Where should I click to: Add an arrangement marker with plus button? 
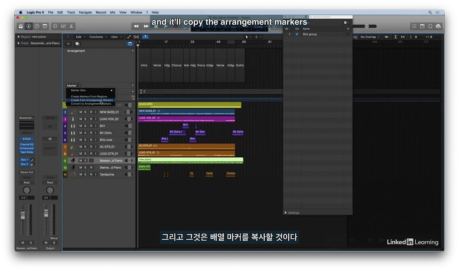pos(133,51)
